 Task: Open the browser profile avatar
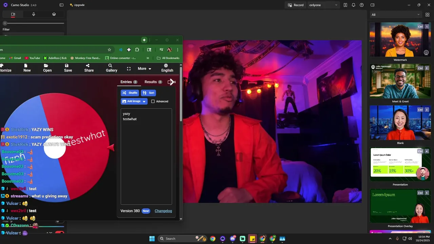pyautogui.click(x=170, y=50)
